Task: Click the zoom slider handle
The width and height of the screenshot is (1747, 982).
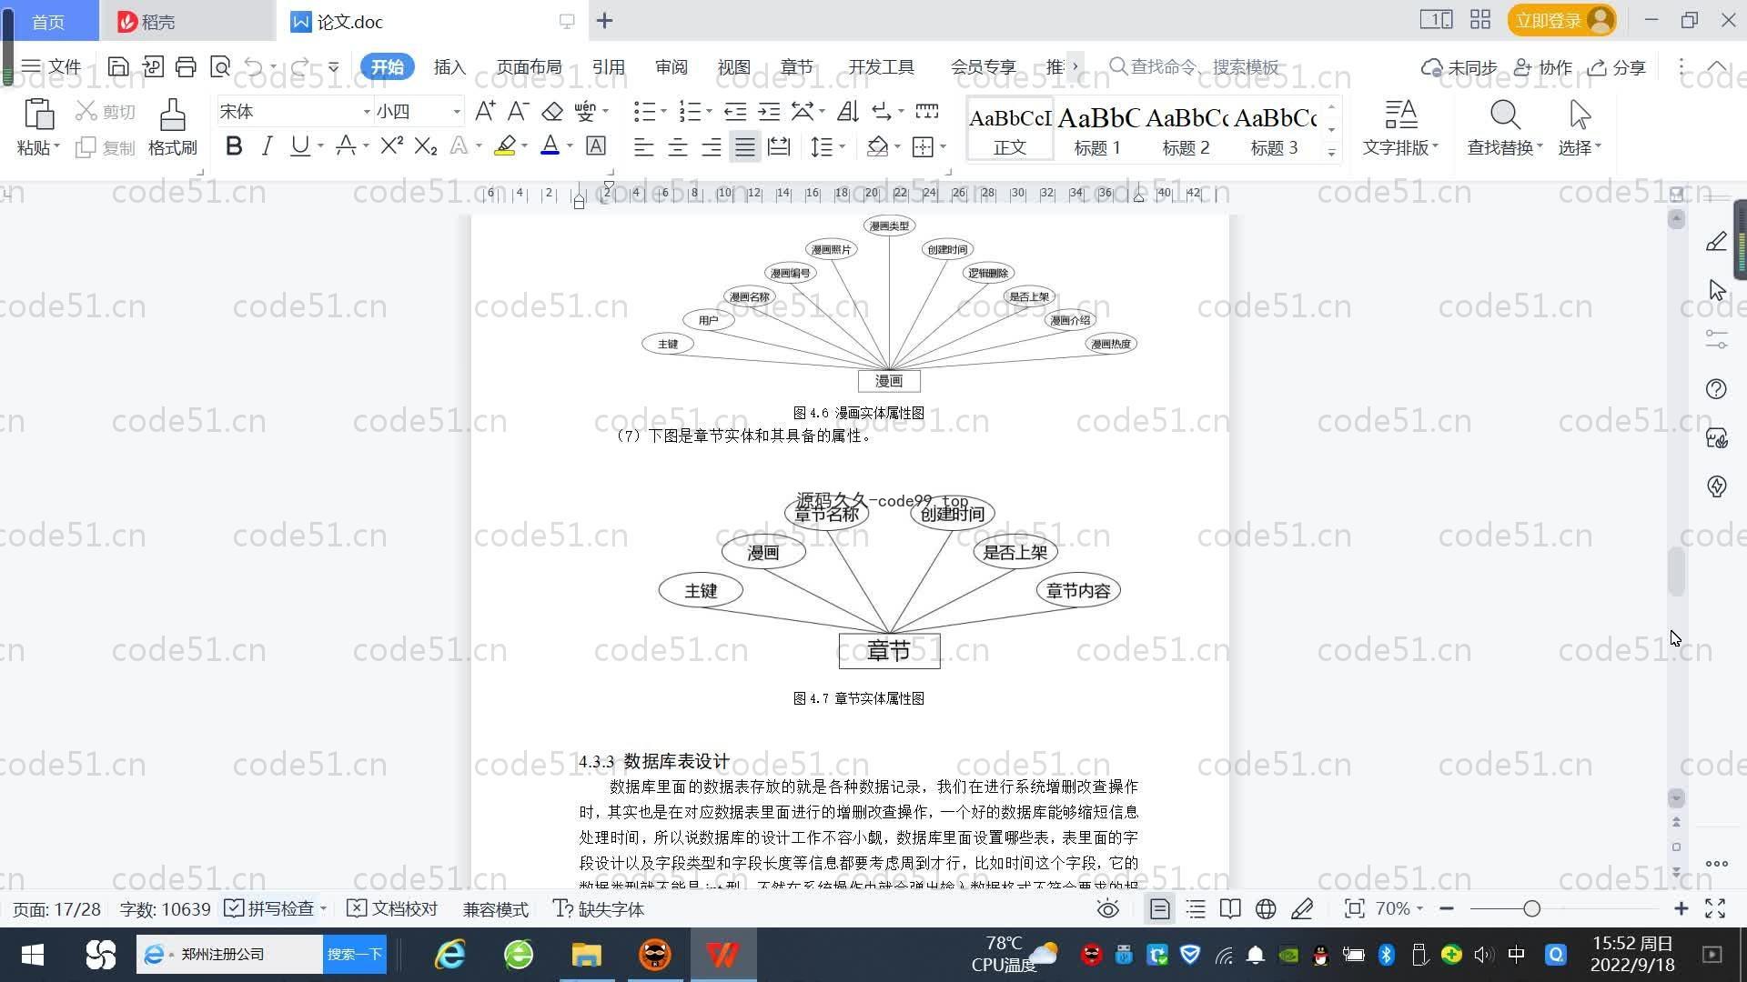Action: [1531, 909]
